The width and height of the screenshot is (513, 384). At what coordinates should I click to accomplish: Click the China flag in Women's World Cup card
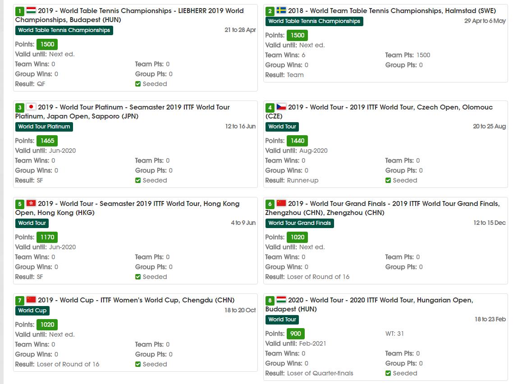[31, 300]
